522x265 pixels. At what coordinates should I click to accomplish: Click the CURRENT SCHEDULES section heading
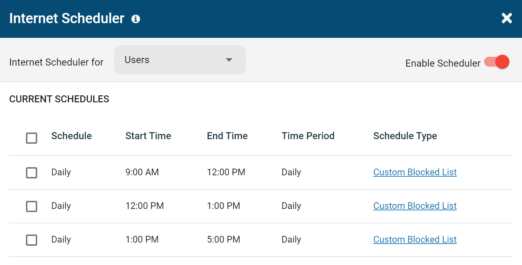pos(59,99)
